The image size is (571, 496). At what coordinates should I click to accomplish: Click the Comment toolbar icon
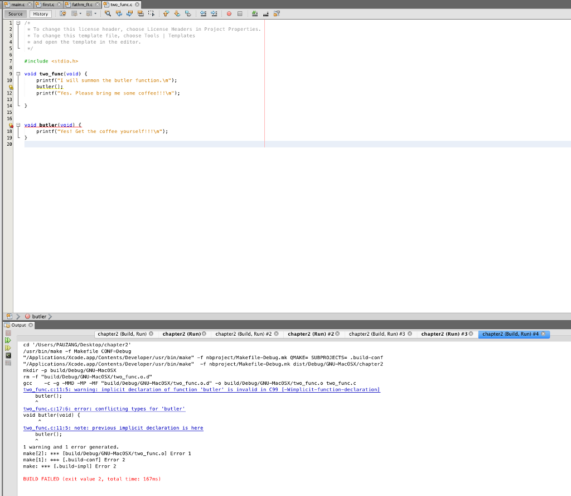[x=266, y=13]
